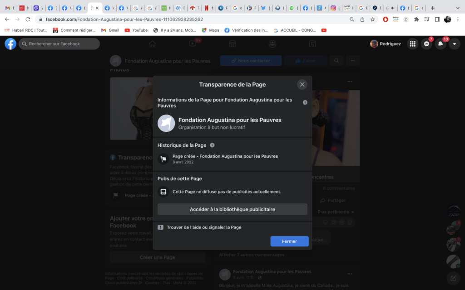Open the Messenger icon

click(x=426, y=44)
